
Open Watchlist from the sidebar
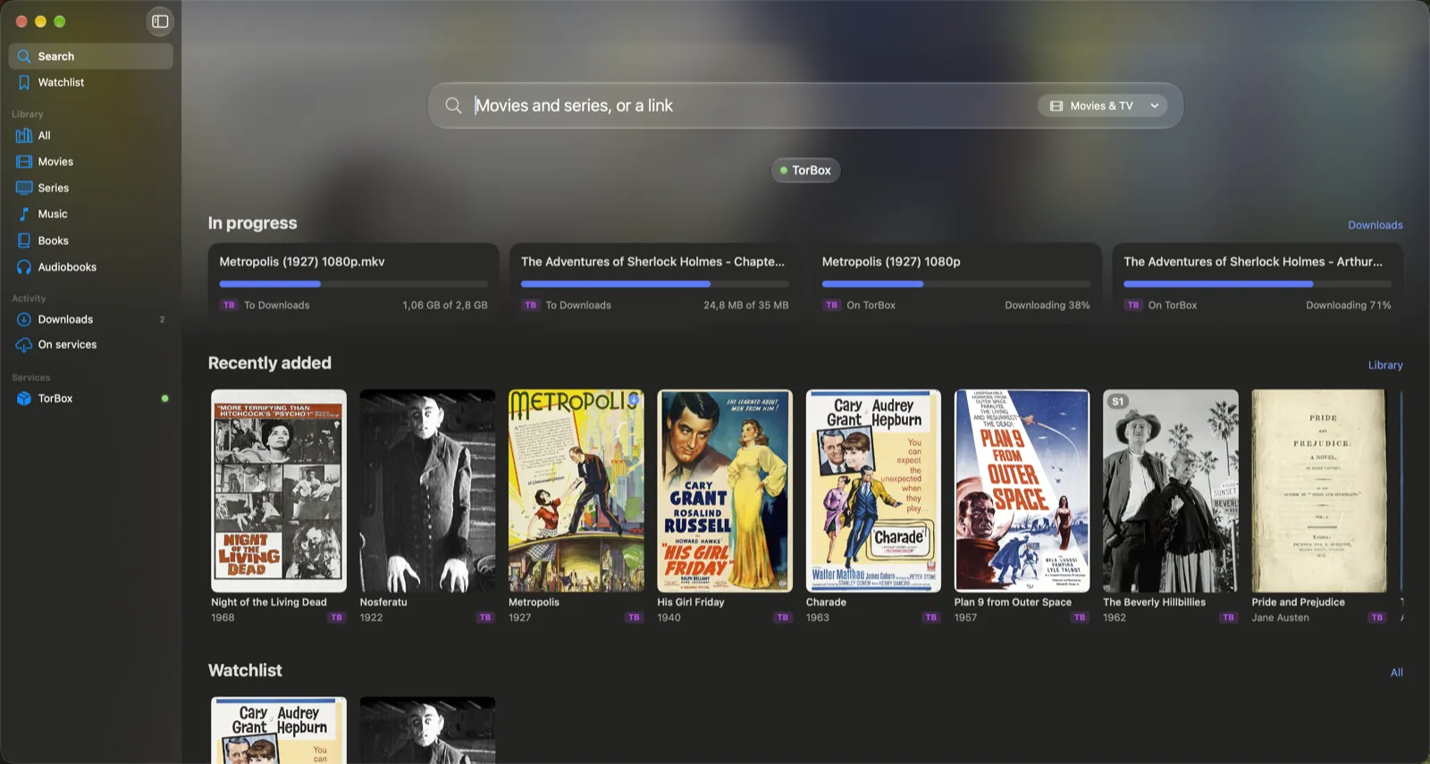tap(90, 82)
